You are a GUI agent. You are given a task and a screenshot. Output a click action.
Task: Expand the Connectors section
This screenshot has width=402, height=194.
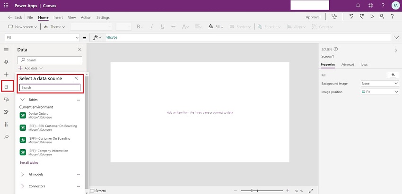coord(23,186)
